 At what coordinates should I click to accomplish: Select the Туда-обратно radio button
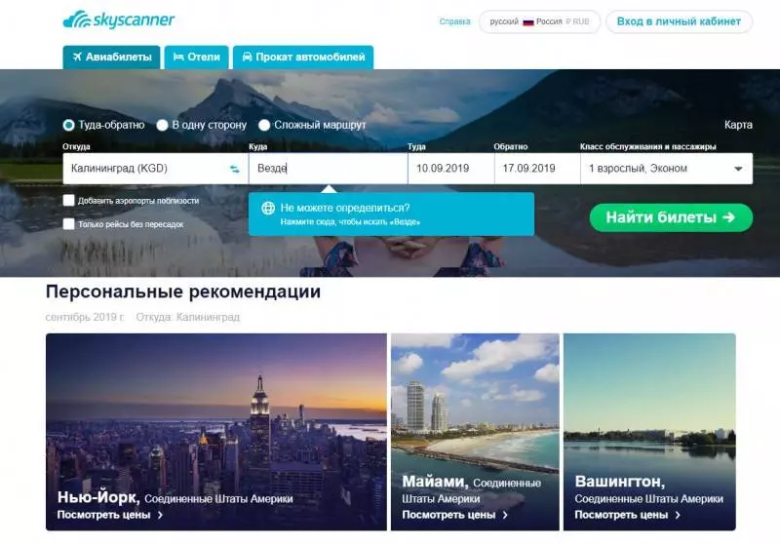click(68, 125)
